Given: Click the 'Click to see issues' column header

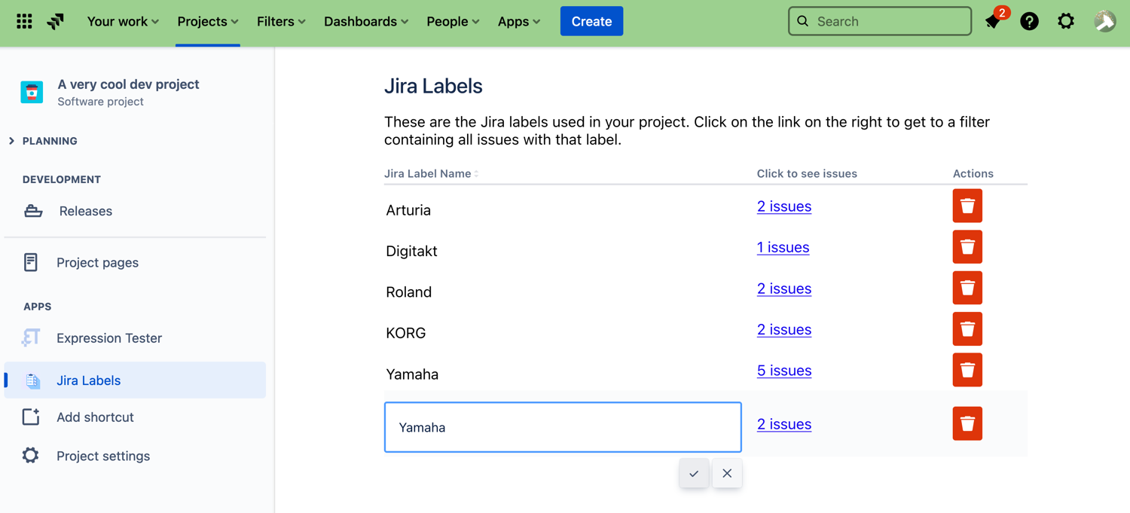Looking at the screenshot, I should pyautogui.click(x=807, y=173).
